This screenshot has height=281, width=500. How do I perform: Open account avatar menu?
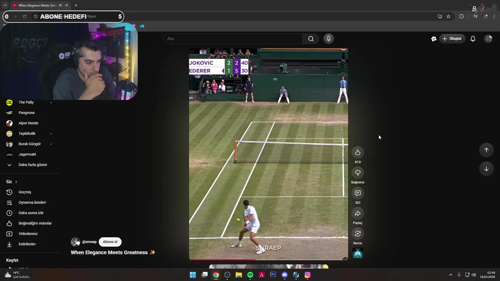pos(488,39)
